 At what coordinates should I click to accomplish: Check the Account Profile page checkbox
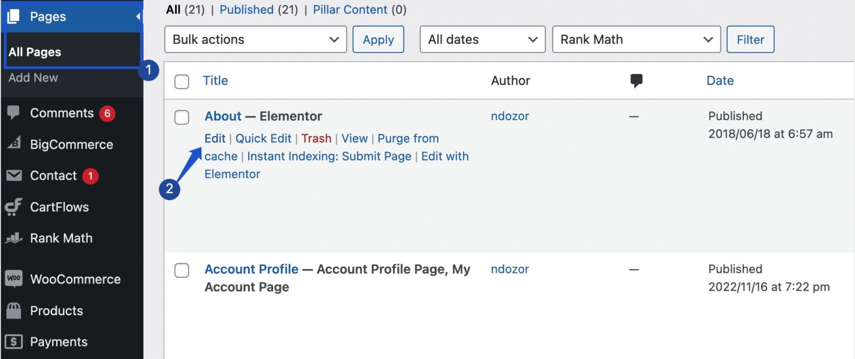pyautogui.click(x=182, y=270)
